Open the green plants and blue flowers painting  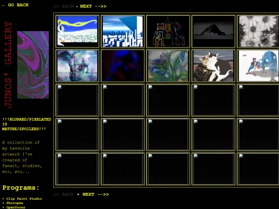click(x=168, y=66)
